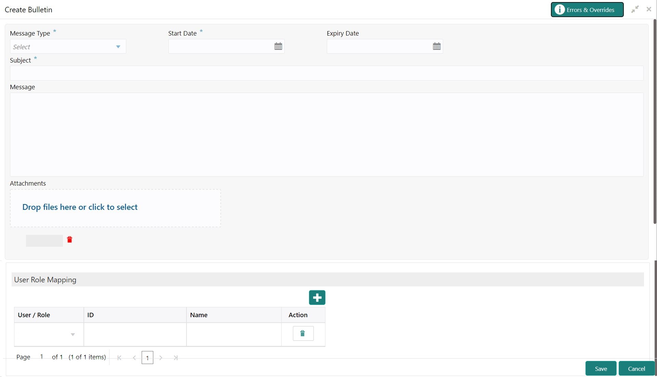Add a new User Role Mapping row
This screenshot has width=657, height=377.
click(317, 297)
